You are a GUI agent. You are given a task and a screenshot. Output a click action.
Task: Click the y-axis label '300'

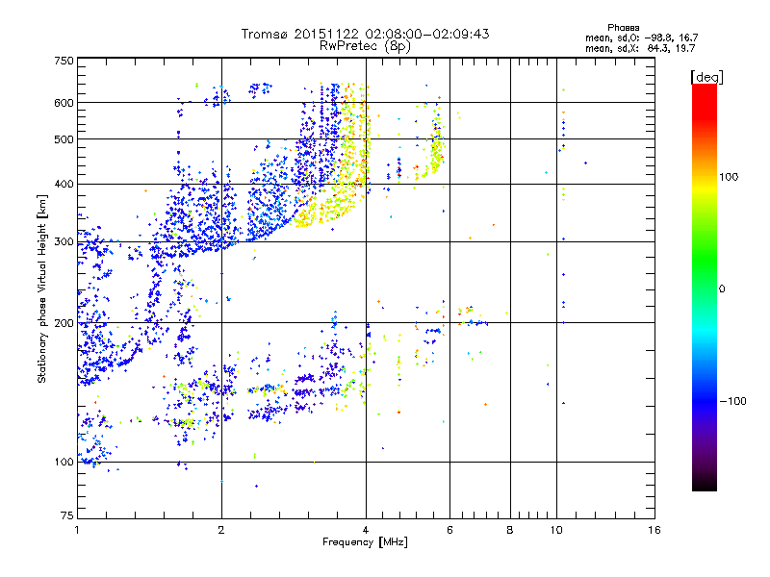(x=64, y=242)
